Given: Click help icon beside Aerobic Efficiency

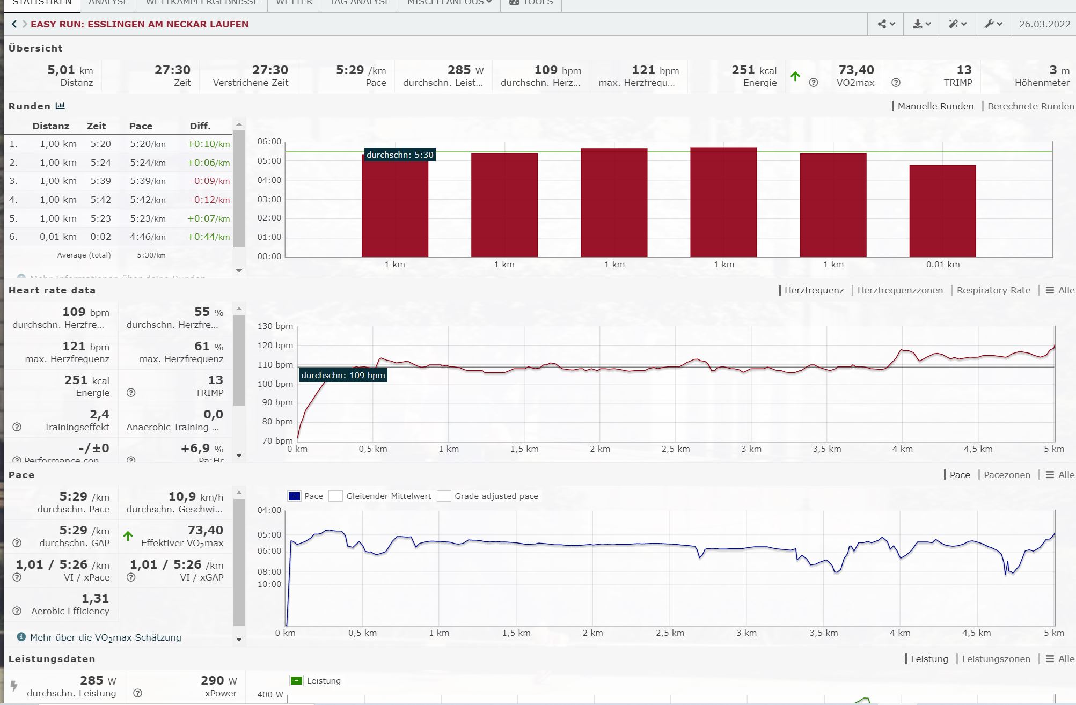Looking at the screenshot, I should point(17,611).
